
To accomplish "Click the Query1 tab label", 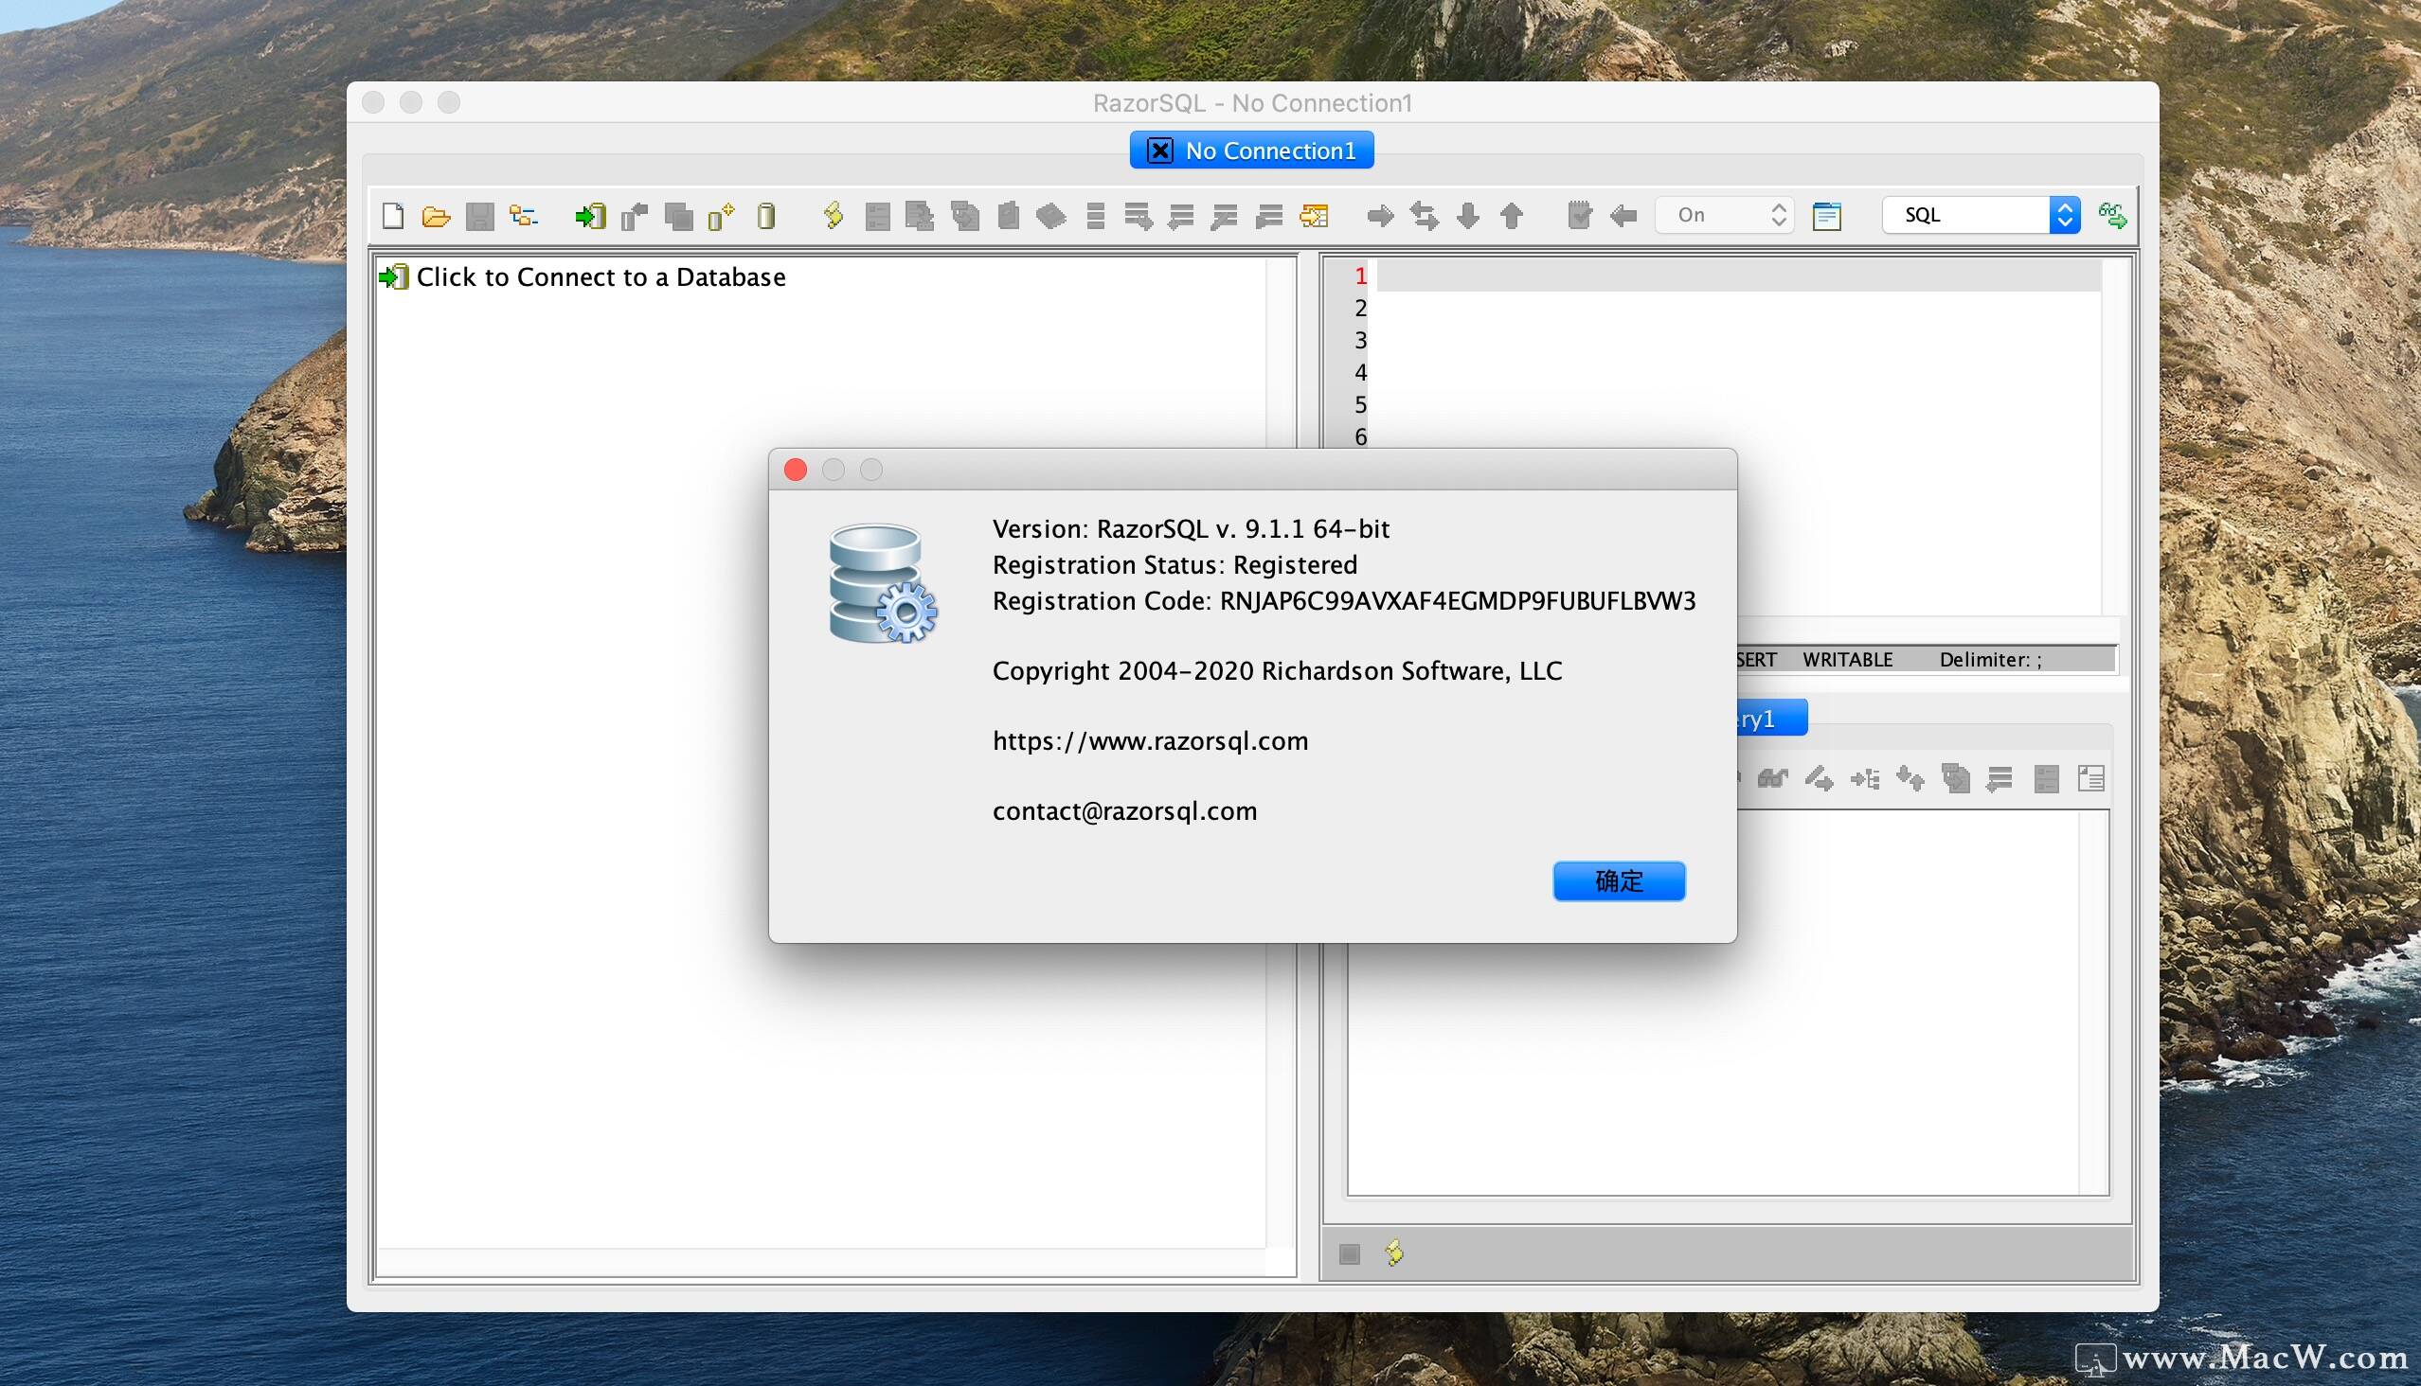I will tap(1752, 717).
